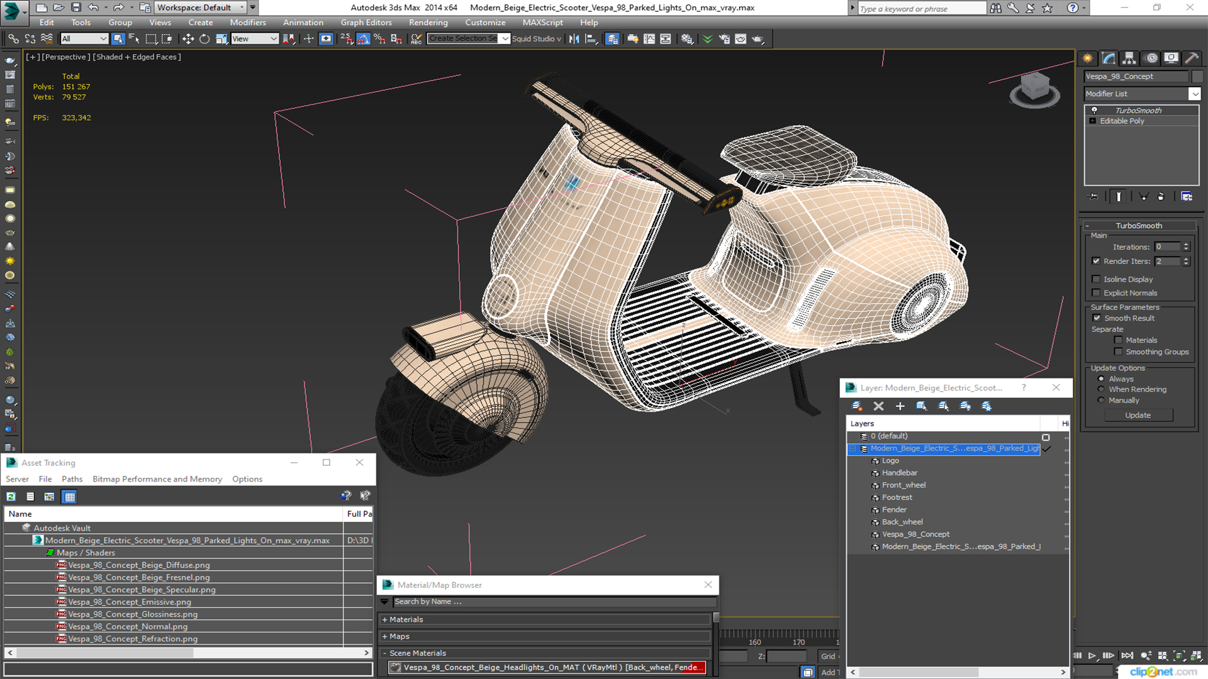The image size is (1208, 679).
Task: Choose Rectangular Selection Region tool
Action: pyautogui.click(x=151, y=39)
